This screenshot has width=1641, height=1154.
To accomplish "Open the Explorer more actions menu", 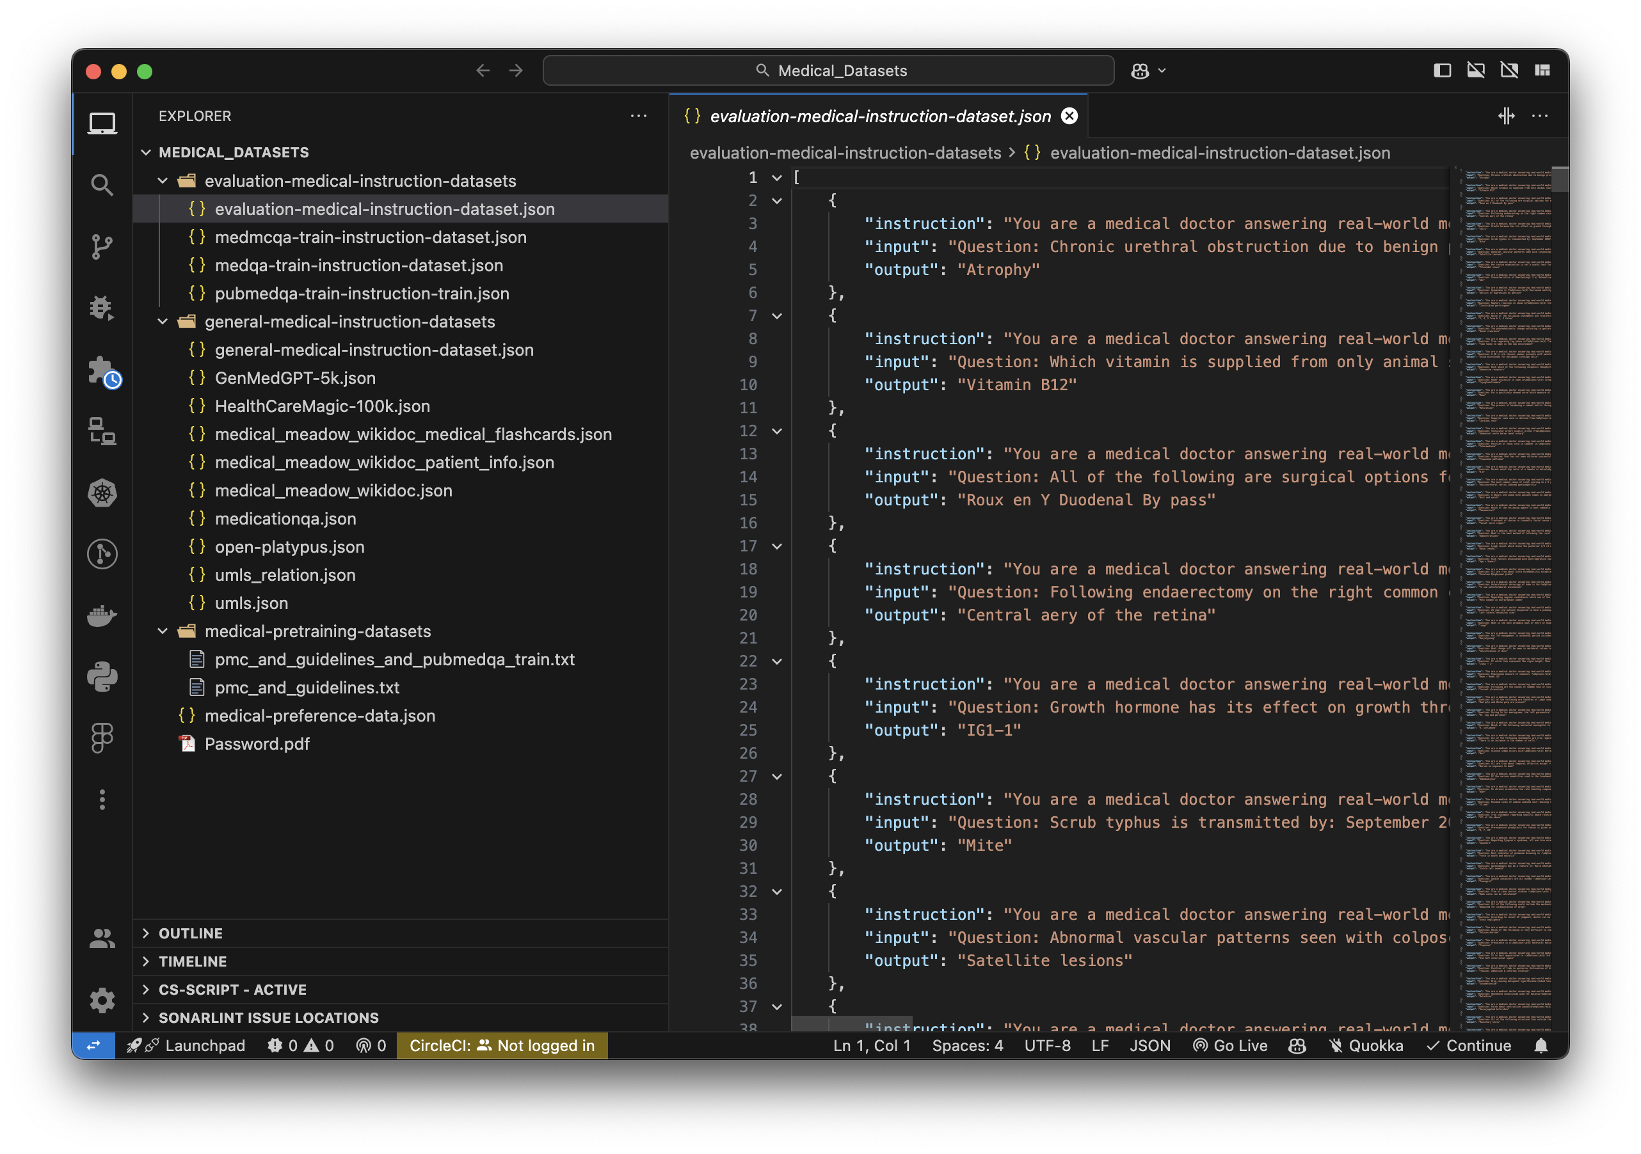I will 638,116.
